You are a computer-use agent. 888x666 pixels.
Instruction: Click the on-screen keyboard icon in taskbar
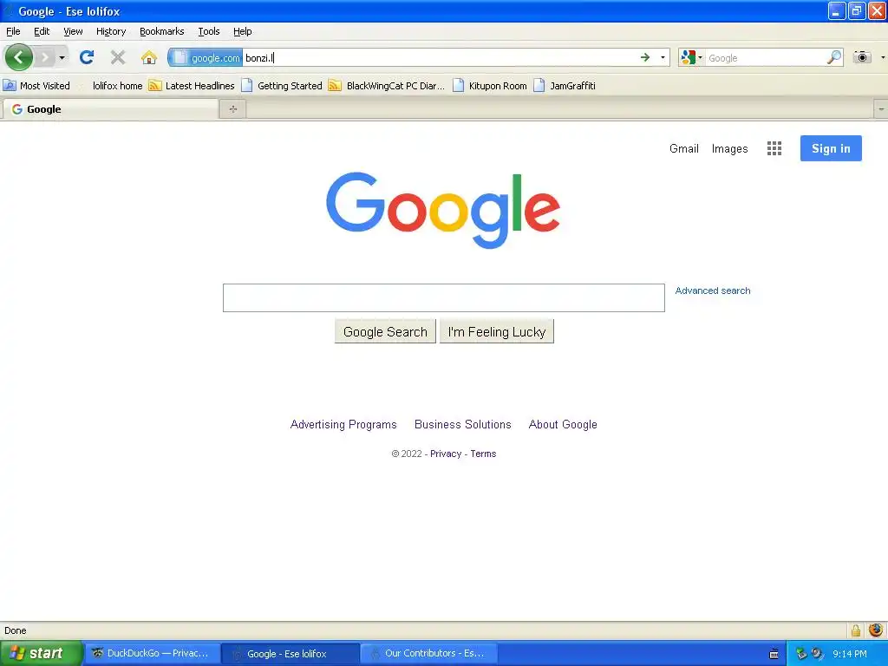coord(774,654)
